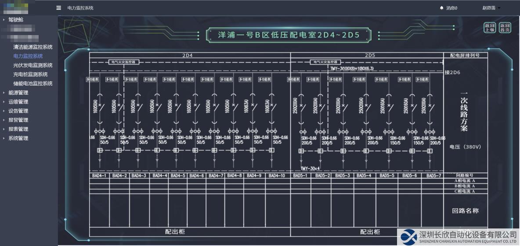This screenshot has width=520, height=246.
Task: Select the 电气火灾监控器 box in section 2D4
Action: 124,62
